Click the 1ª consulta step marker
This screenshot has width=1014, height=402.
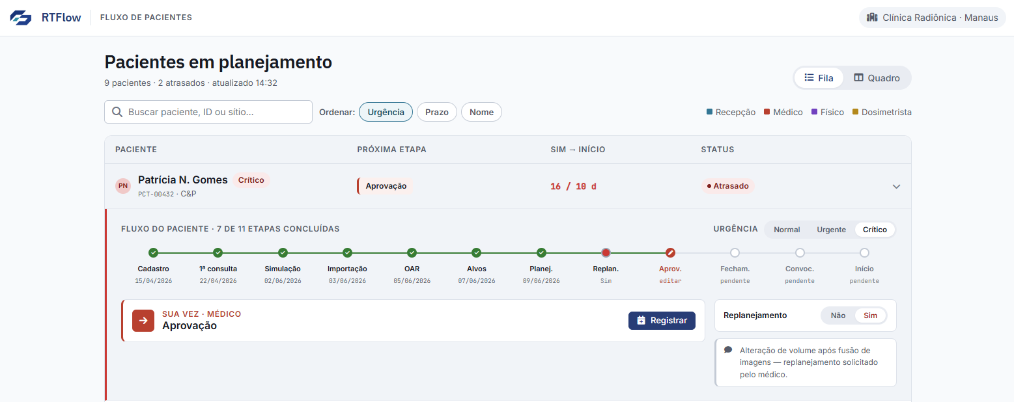pos(218,252)
